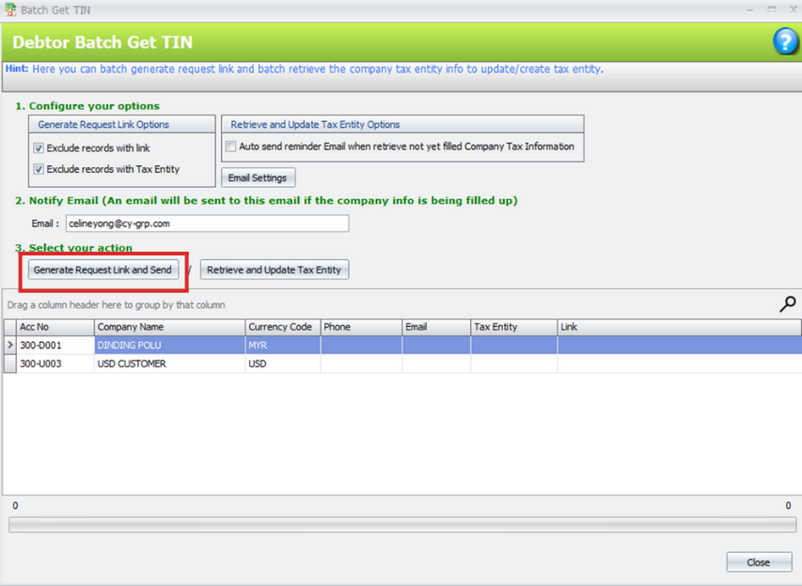802x586 pixels.
Task: Toggle Exclude records with link checkbox
Action: (39, 148)
